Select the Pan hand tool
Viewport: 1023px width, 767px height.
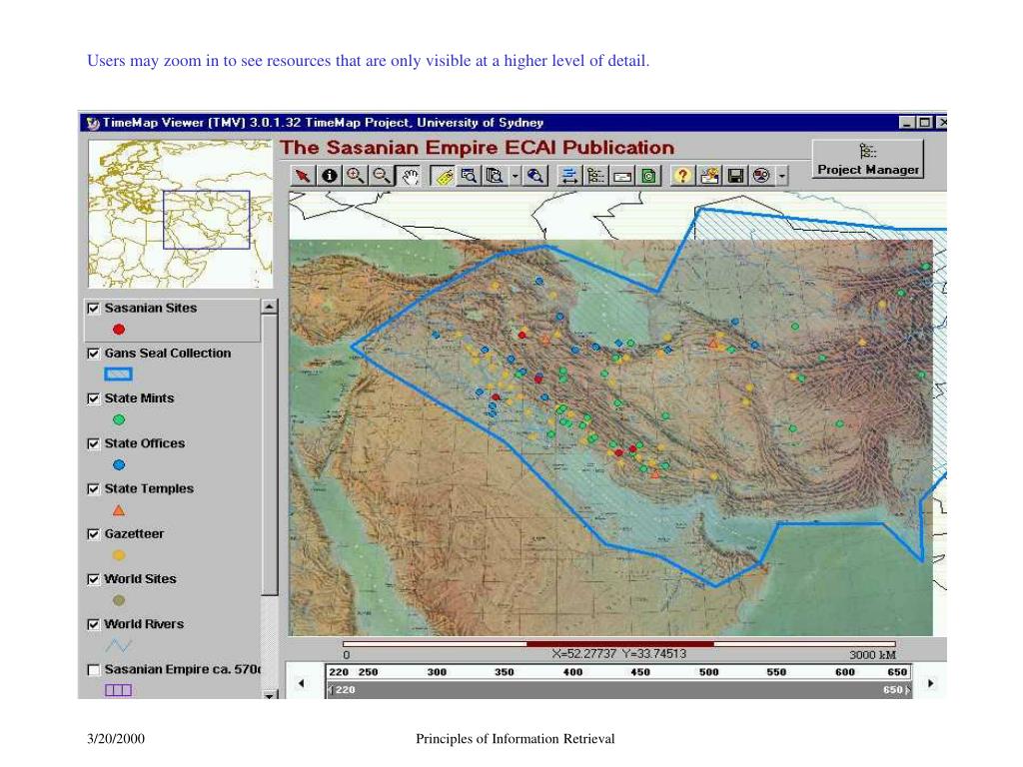pos(409,176)
